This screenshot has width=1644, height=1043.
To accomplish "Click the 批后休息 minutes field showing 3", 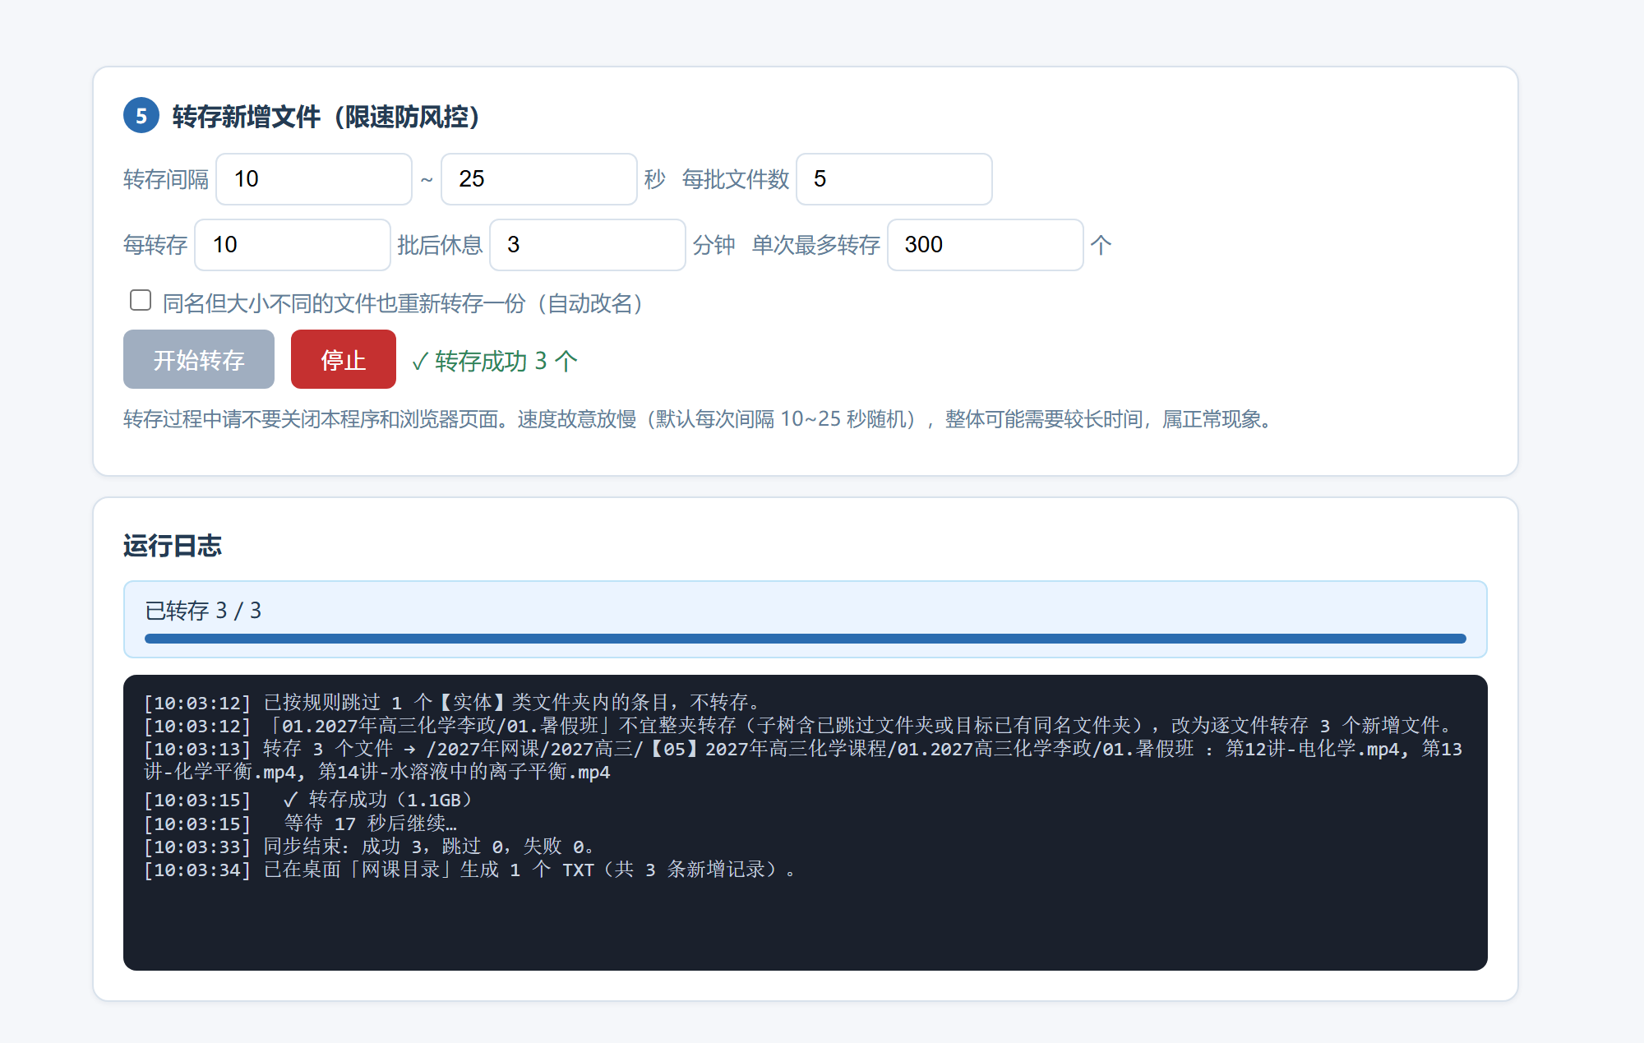I will (588, 245).
